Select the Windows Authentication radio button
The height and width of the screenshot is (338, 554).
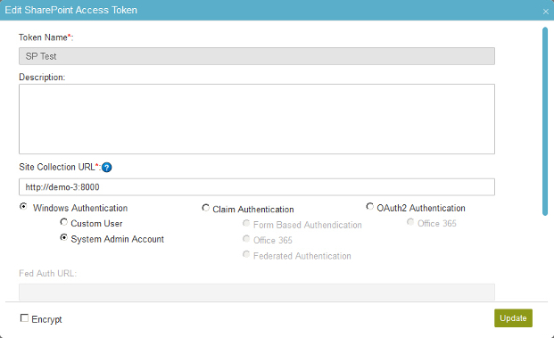(23, 206)
